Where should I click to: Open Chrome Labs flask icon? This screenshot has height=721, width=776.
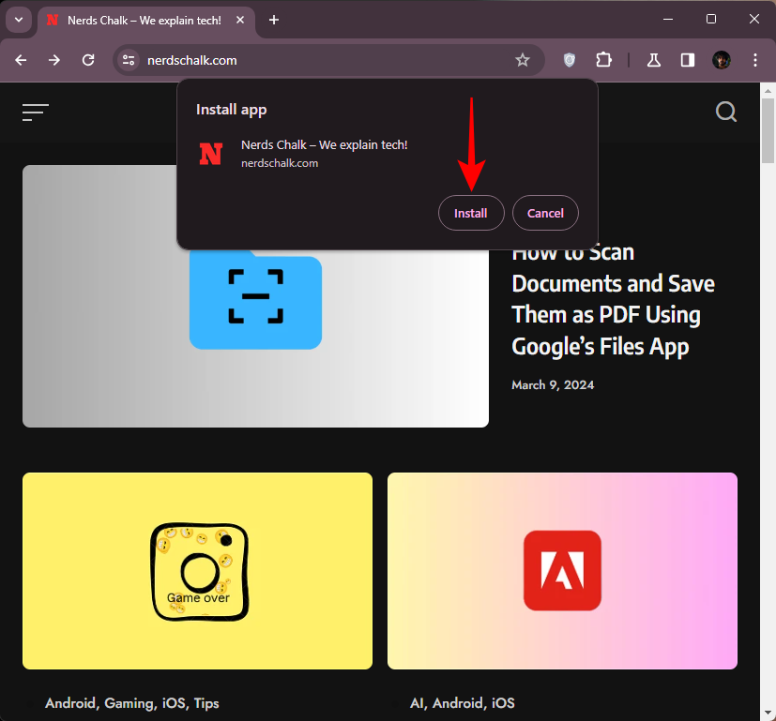coord(654,60)
